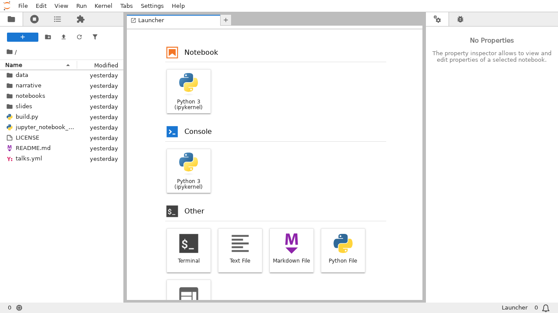Open Running Terminals and Kernels panel
This screenshot has width=558, height=313.
pos(34,19)
